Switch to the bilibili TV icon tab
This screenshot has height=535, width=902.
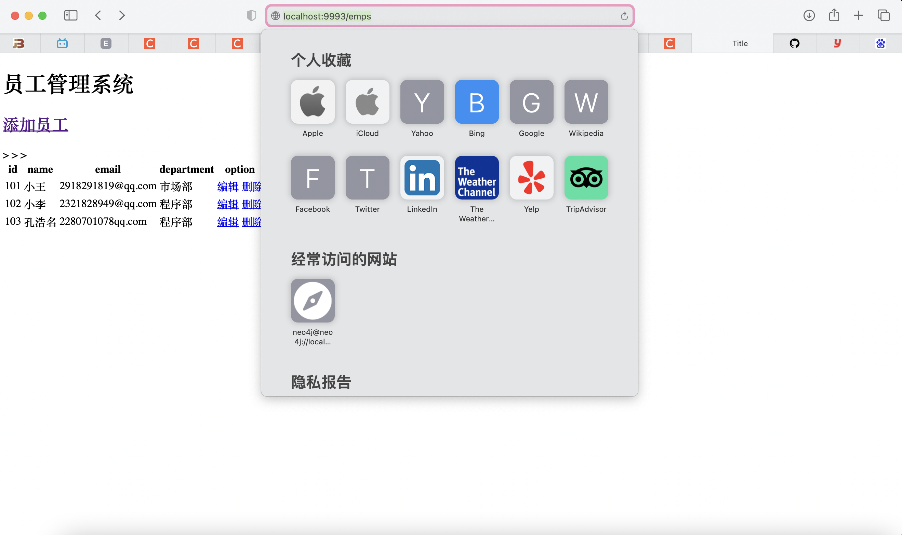(62, 43)
